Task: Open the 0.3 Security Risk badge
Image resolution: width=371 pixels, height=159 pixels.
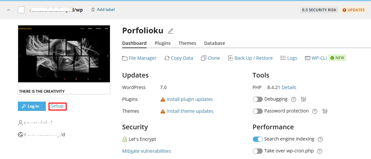Action: (319, 10)
